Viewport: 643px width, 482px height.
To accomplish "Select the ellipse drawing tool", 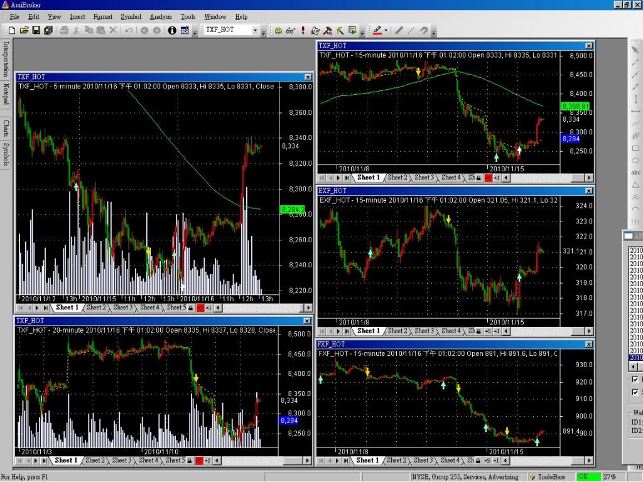I will 635,160.
